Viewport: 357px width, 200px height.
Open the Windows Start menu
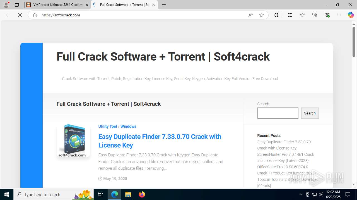[x=7, y=194]
